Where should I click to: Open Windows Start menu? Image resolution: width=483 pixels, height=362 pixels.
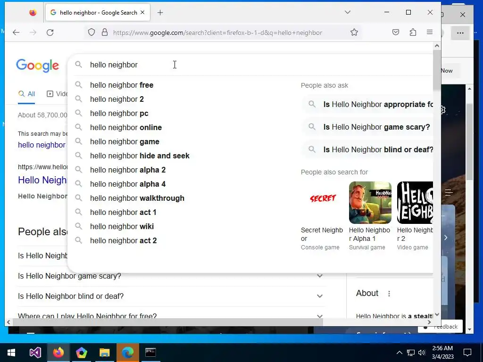(11, 353)
